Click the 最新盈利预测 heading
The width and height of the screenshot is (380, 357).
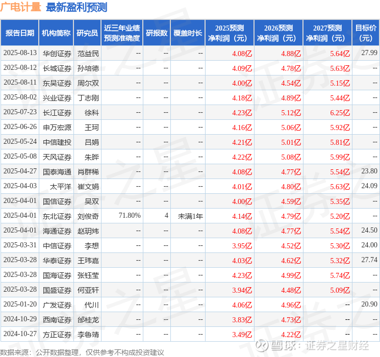[x=77, y=7]
